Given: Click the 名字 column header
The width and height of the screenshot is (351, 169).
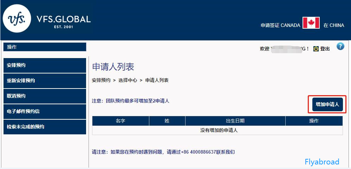Looking at the screenshot, I should click(x=121, y=121).
